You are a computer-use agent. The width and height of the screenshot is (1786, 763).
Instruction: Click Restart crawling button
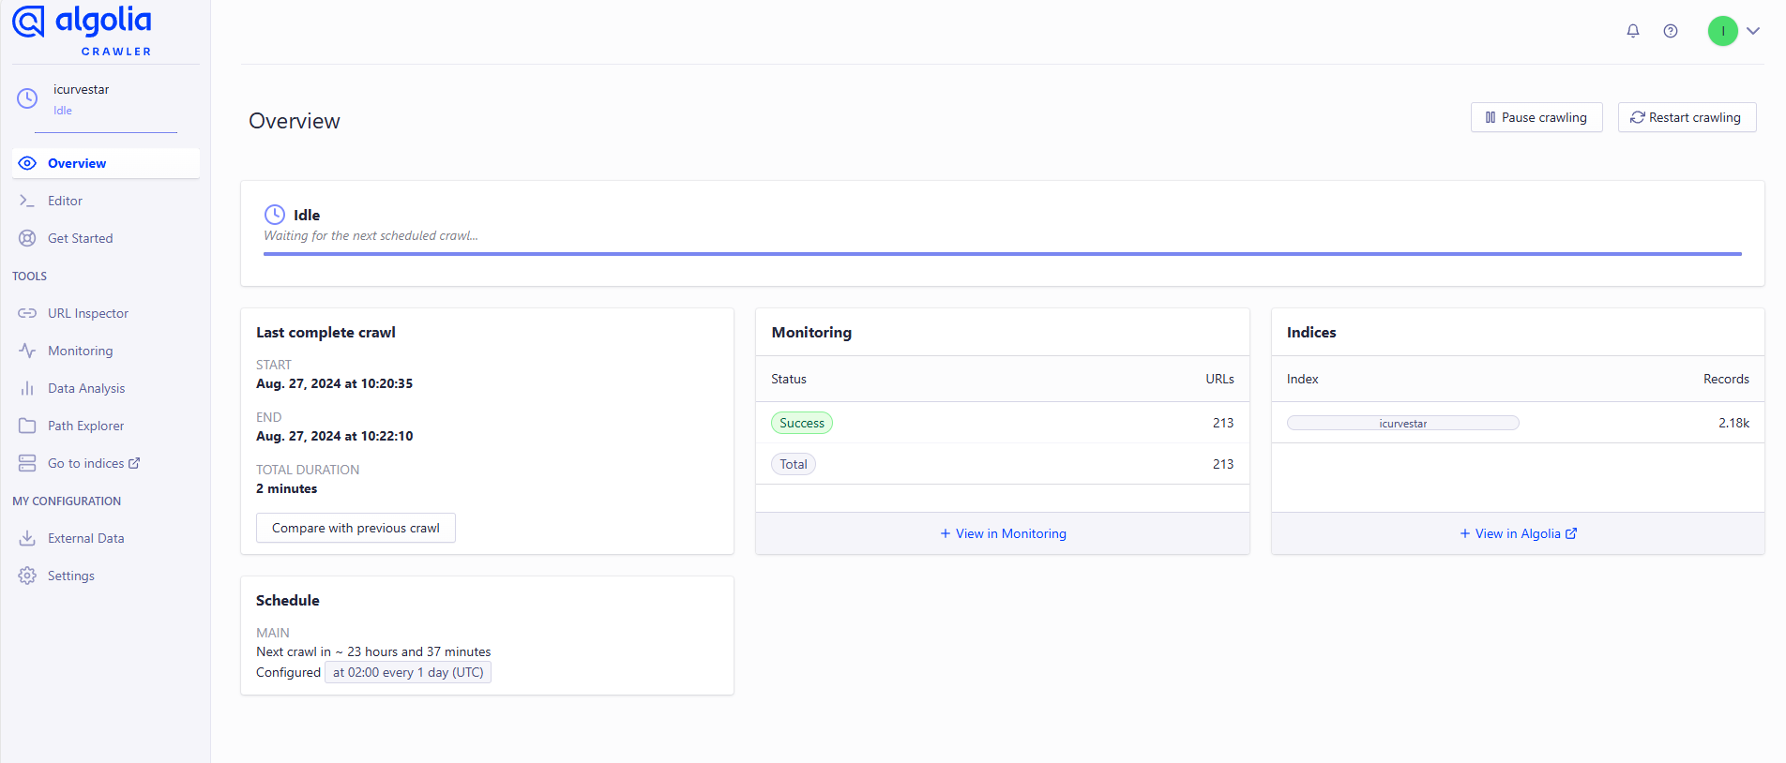[1687, 117]
